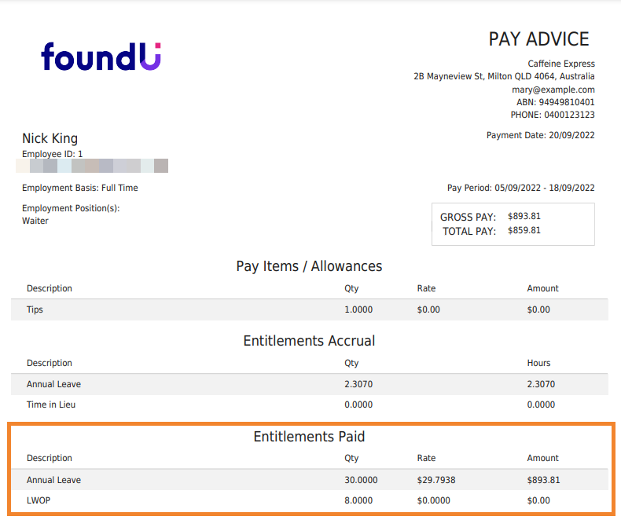The image size is (621, 520).
Task: Select the Tips row description
Action: click(35, 309)
